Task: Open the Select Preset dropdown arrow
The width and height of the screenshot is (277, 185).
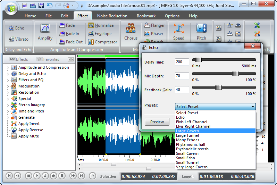Action: [253, 107]
